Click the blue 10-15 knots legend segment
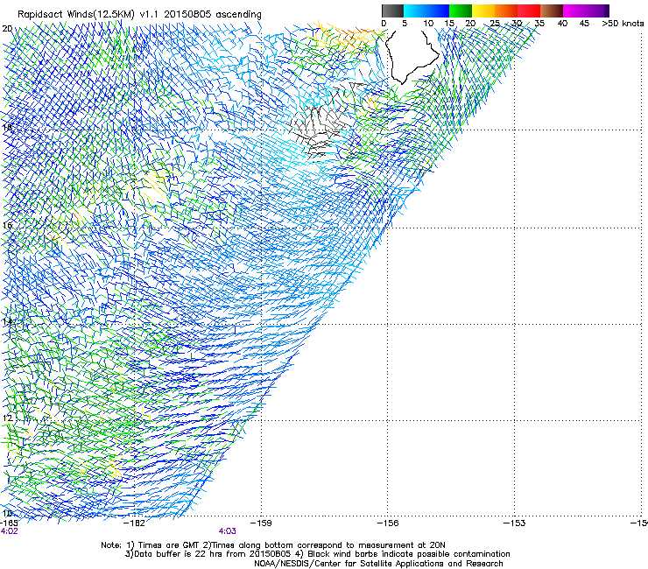 [438, 11]
